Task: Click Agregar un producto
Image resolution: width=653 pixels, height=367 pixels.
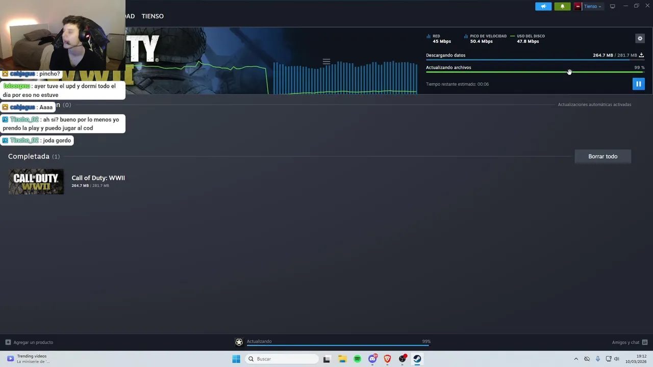Action: (33, 343)
